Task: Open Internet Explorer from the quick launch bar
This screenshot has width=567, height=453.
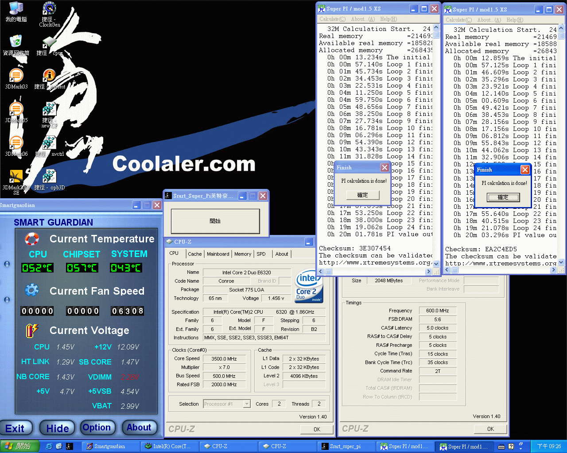Action: (49, 446)
